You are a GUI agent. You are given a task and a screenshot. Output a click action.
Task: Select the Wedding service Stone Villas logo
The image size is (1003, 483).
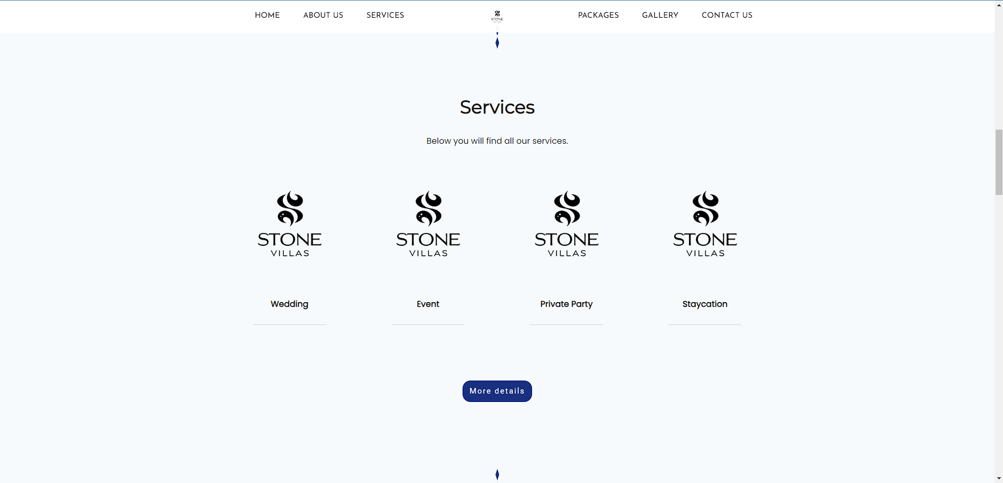290,224
